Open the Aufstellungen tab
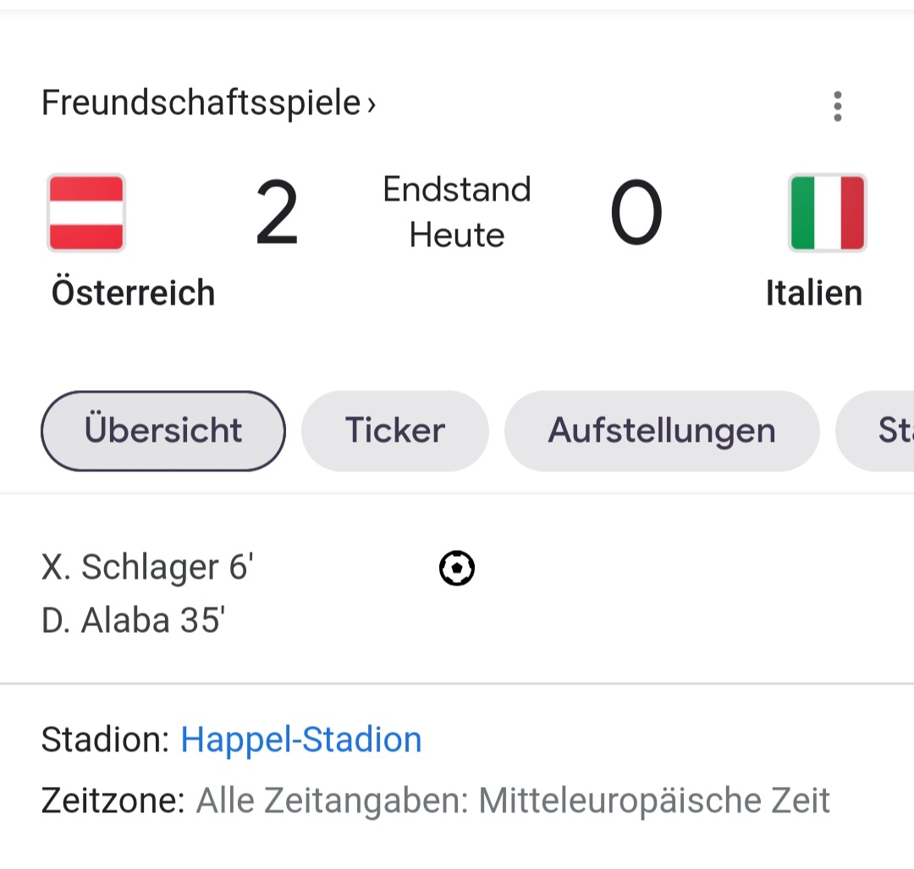This screenshot has height=869, width=914. pyautogui.click(x=662, y=431)
